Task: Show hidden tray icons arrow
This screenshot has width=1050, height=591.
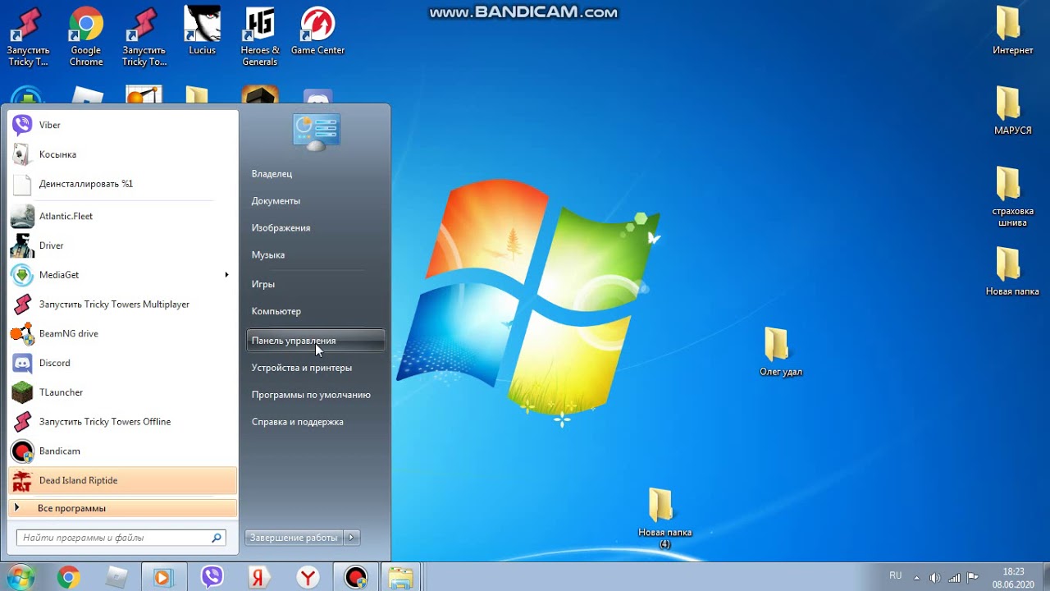Action: coord(917,577)
